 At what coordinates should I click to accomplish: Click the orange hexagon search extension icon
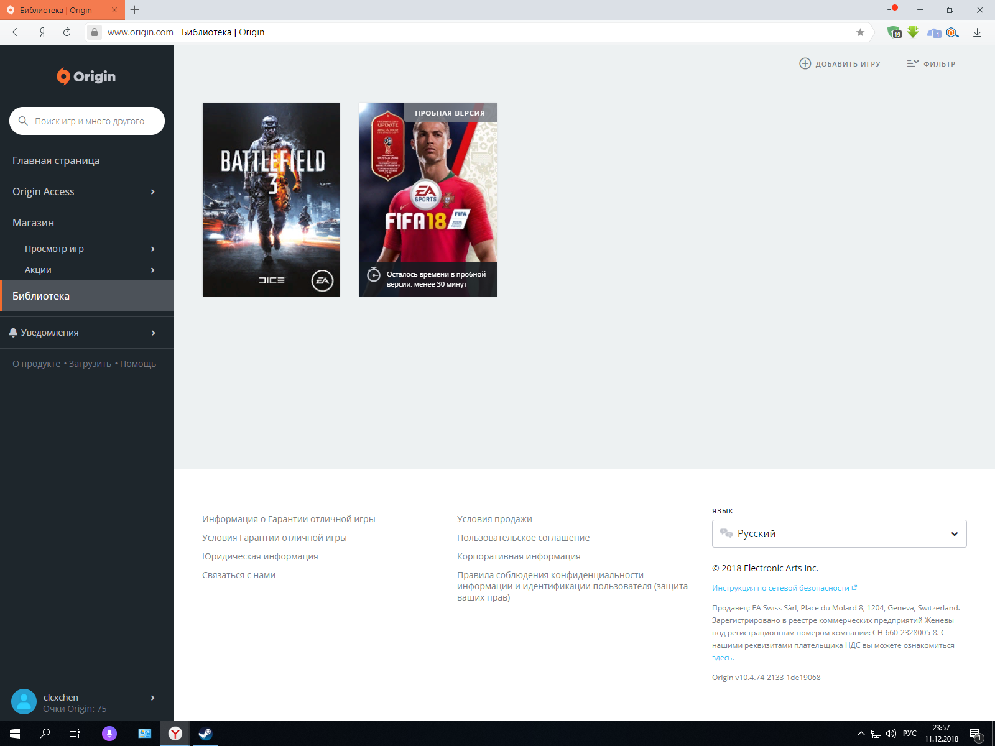tap(952, 32)
